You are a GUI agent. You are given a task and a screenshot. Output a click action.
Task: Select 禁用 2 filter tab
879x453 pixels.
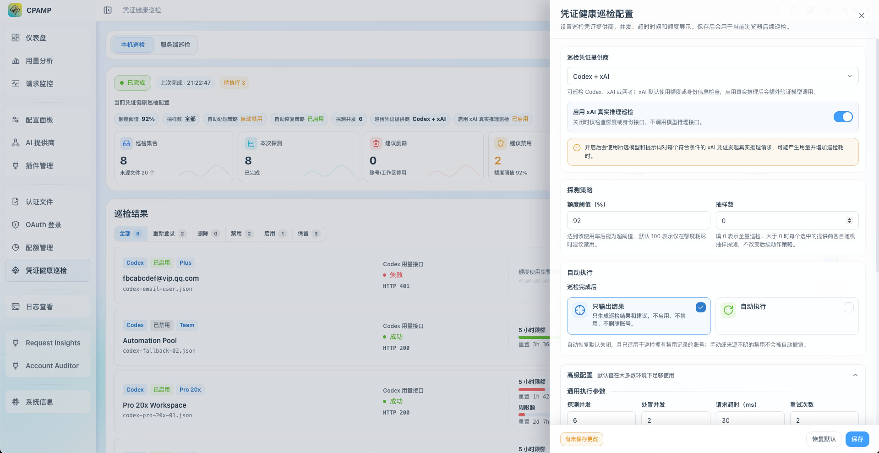click(x=242, y=234)
